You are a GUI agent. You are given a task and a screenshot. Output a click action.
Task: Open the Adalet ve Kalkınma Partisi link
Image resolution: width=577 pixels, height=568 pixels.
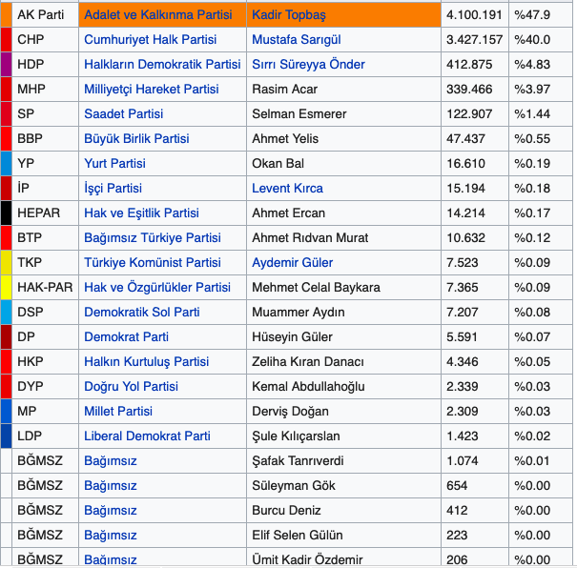(157, 15)
